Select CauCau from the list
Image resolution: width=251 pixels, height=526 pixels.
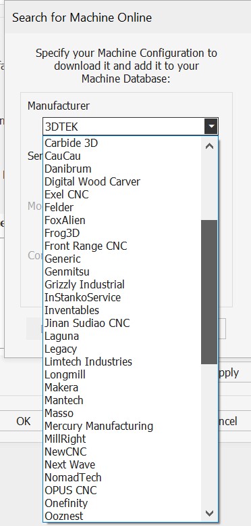pos(123,156)
